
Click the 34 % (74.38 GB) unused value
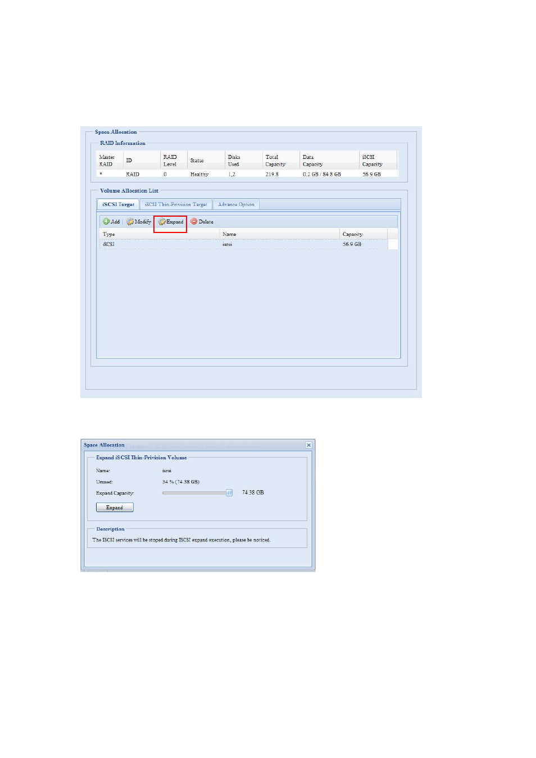coord(181,482)
